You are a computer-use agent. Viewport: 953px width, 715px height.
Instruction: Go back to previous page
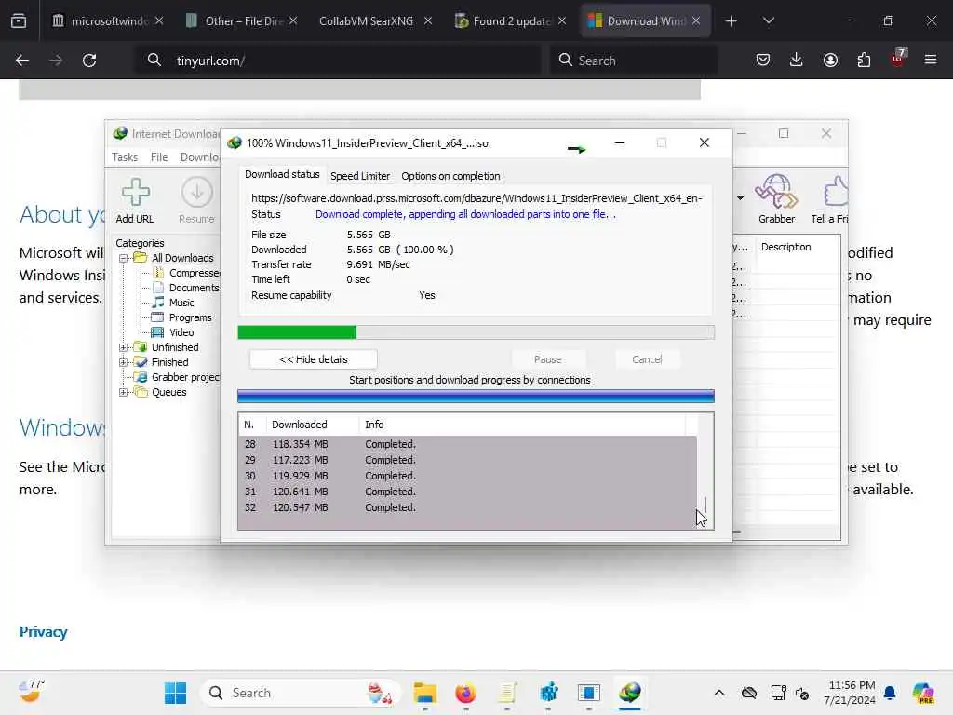[x=22, y=61]
